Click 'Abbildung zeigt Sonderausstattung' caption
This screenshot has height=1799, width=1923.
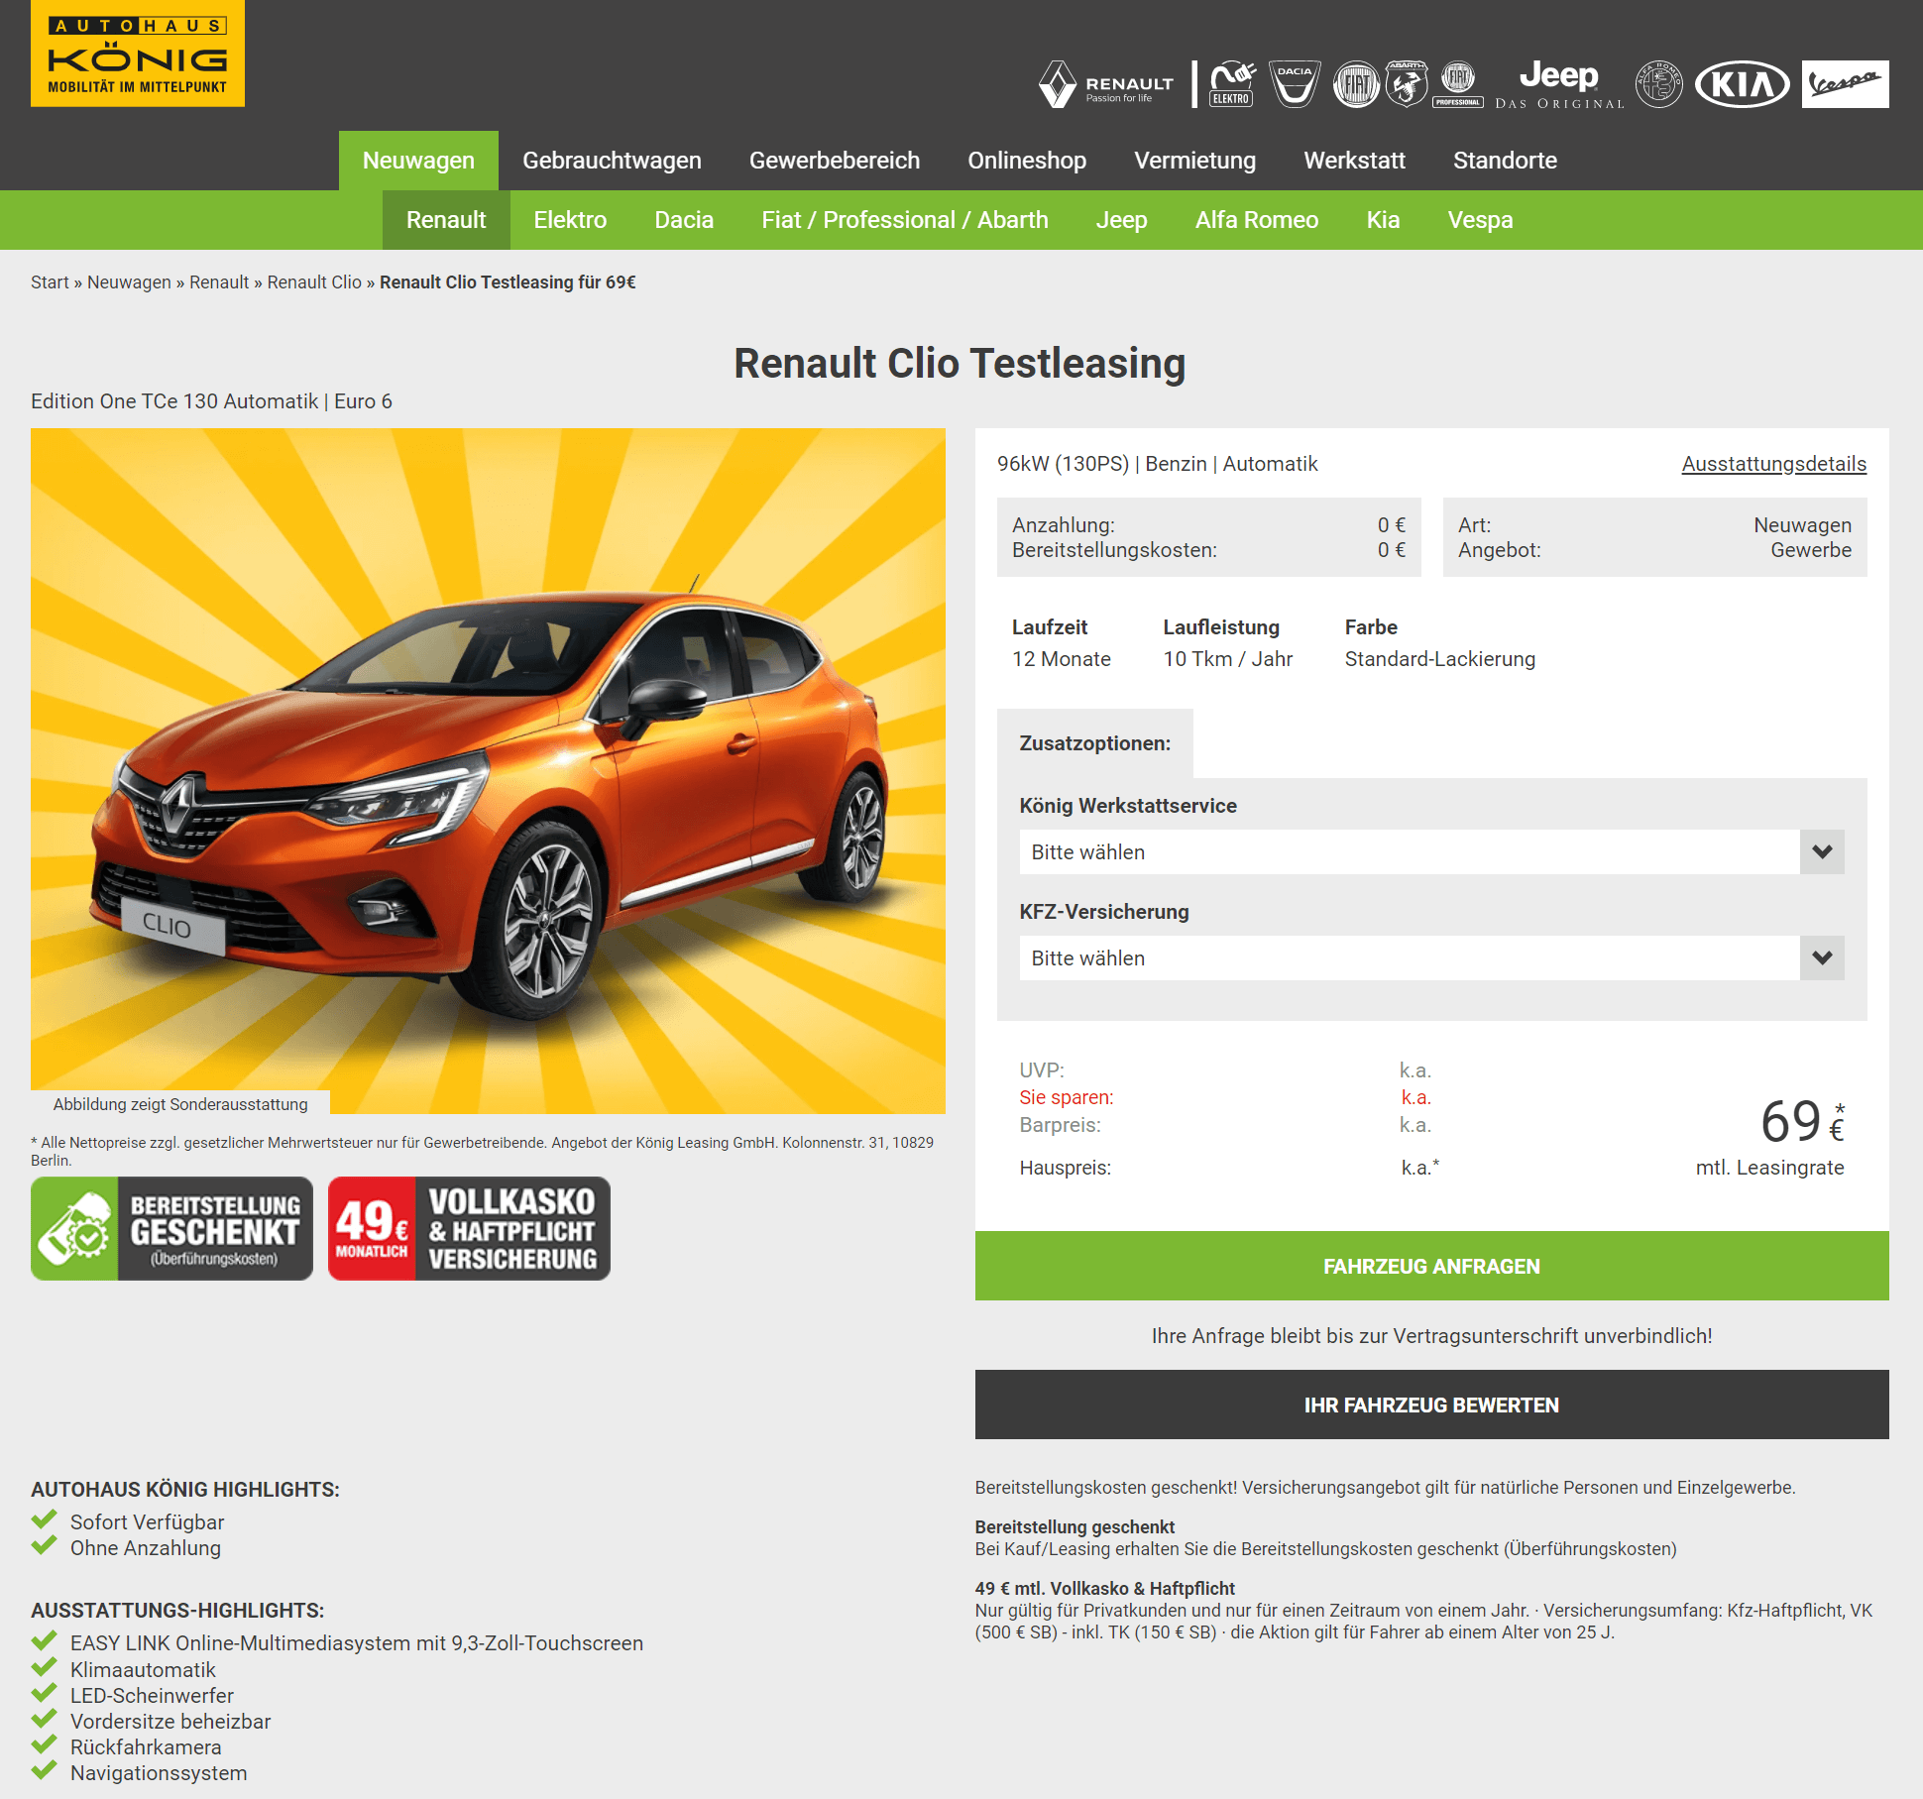point(180,1104)
